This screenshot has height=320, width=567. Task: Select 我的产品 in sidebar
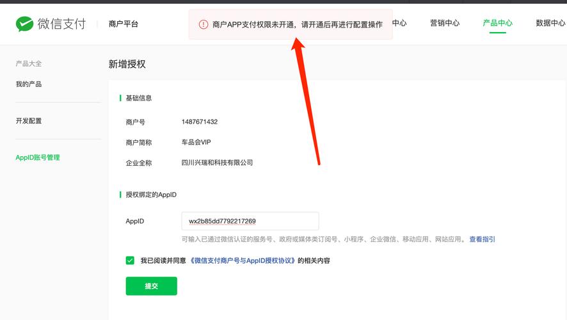point(29,84)
